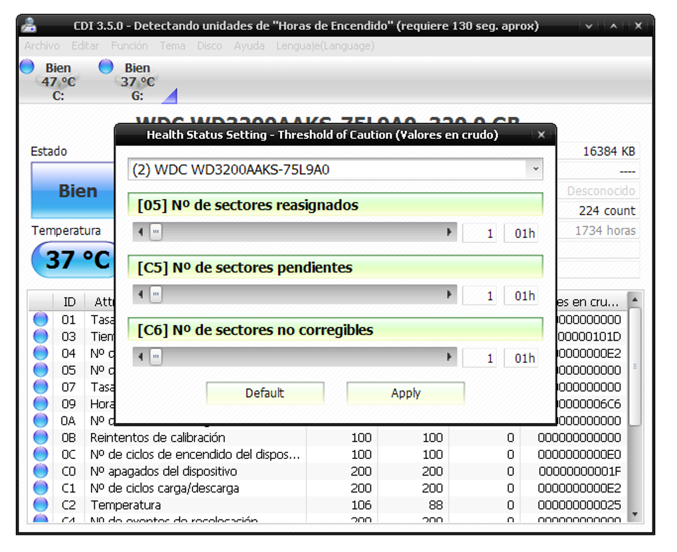Viewport: 677px width, 552px height.
Task: Click the 1734 horas field
Action: [x=598, y=230]
